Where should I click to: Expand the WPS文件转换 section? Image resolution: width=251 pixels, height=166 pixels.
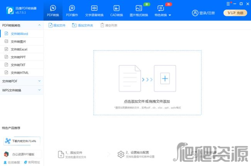tap(22, 90)
